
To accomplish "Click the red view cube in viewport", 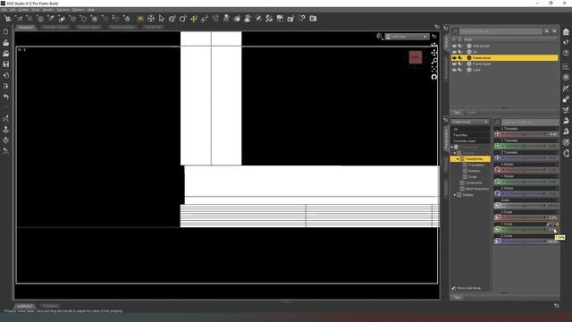I will [416, 57].
